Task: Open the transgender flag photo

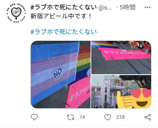Action: point(61,75)
